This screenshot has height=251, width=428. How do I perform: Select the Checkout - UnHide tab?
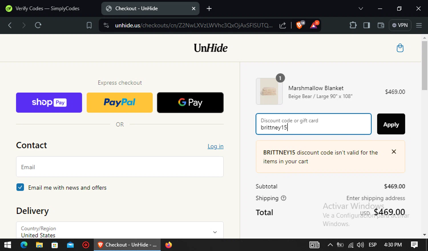pyautogui.click(x=150, y=9)
